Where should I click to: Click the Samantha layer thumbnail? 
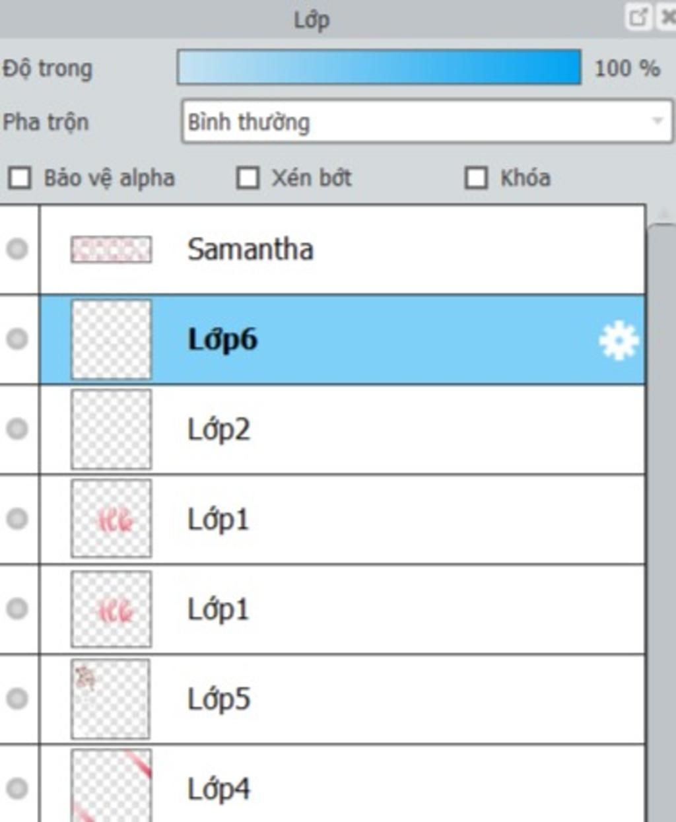[x=111, y=250]
